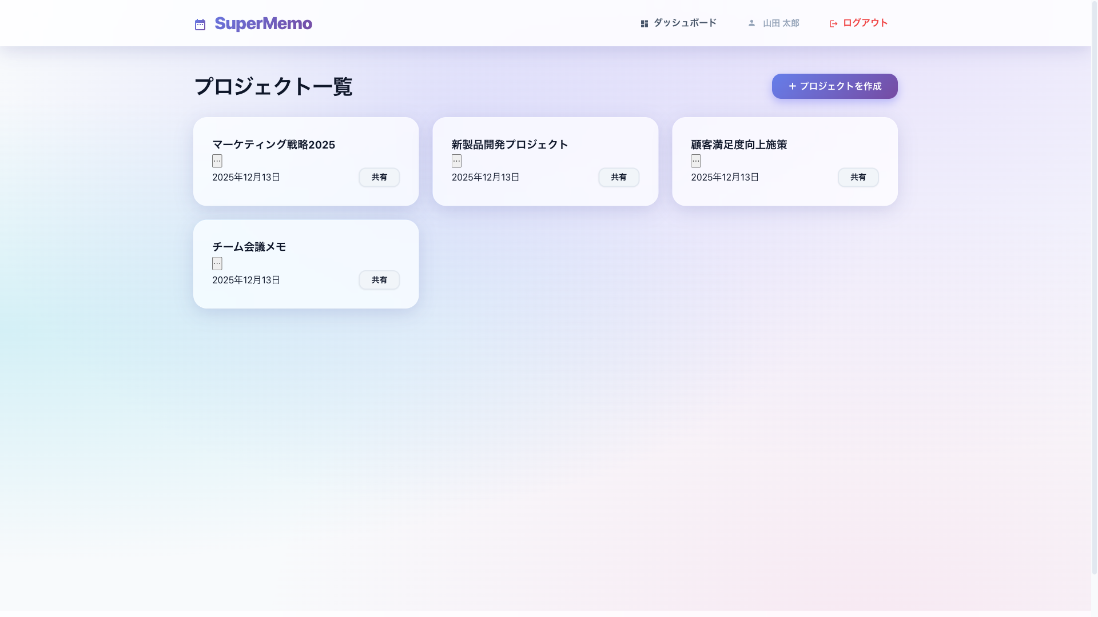
Task: Open the options menu on 顧客満足度向上施策 card
Action: pyautogui.click(x=695, y=161)
